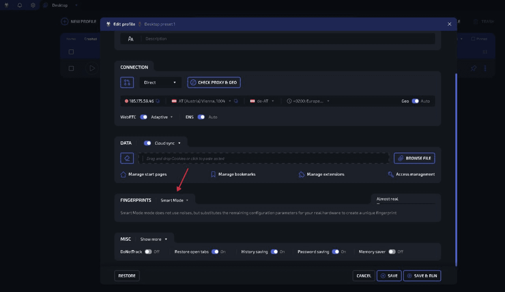Click the Check Proxy & Geo button

(x=214, y=82)
